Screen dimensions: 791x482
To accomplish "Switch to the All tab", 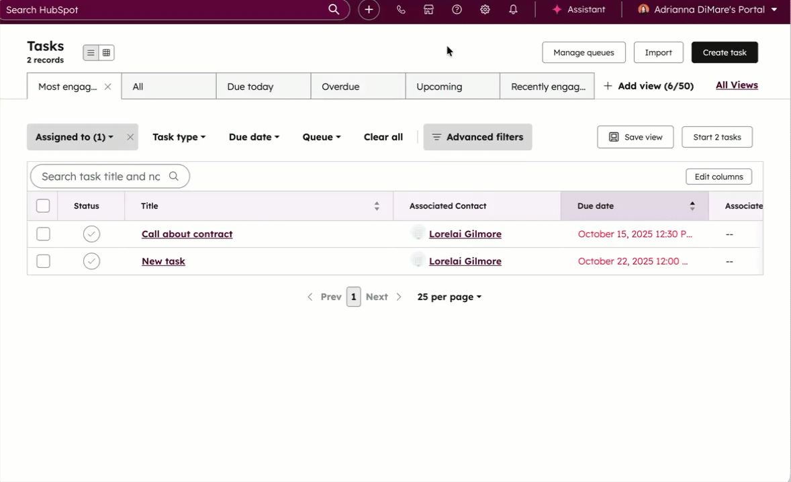I will pyautogui.click(x=169, y=86).
